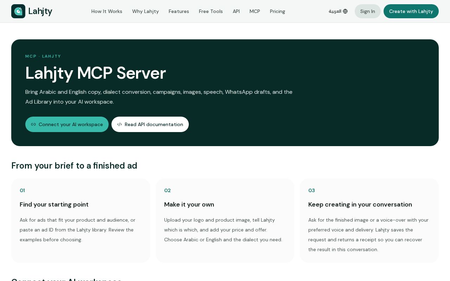
Task: Click the MCP · LAHJTY breadcrumb label
Action: [x=43, y=56]
